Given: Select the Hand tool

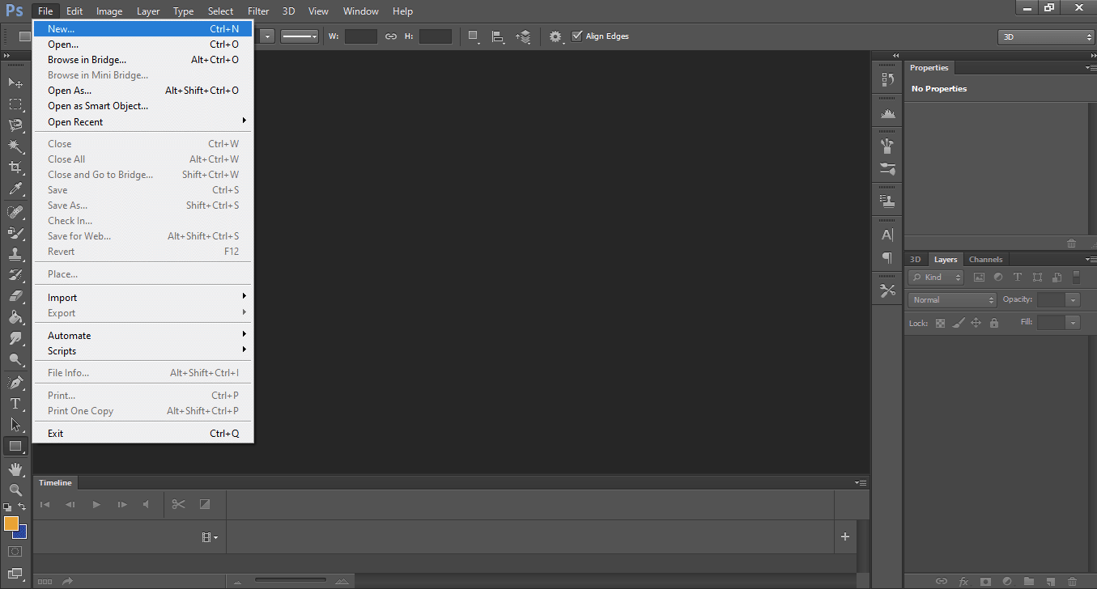Looking at the screenshot, I should [x=15, y=469].
